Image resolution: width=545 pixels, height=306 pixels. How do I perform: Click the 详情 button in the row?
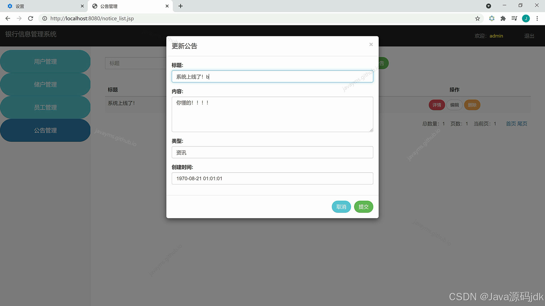(x=437, y=105)
